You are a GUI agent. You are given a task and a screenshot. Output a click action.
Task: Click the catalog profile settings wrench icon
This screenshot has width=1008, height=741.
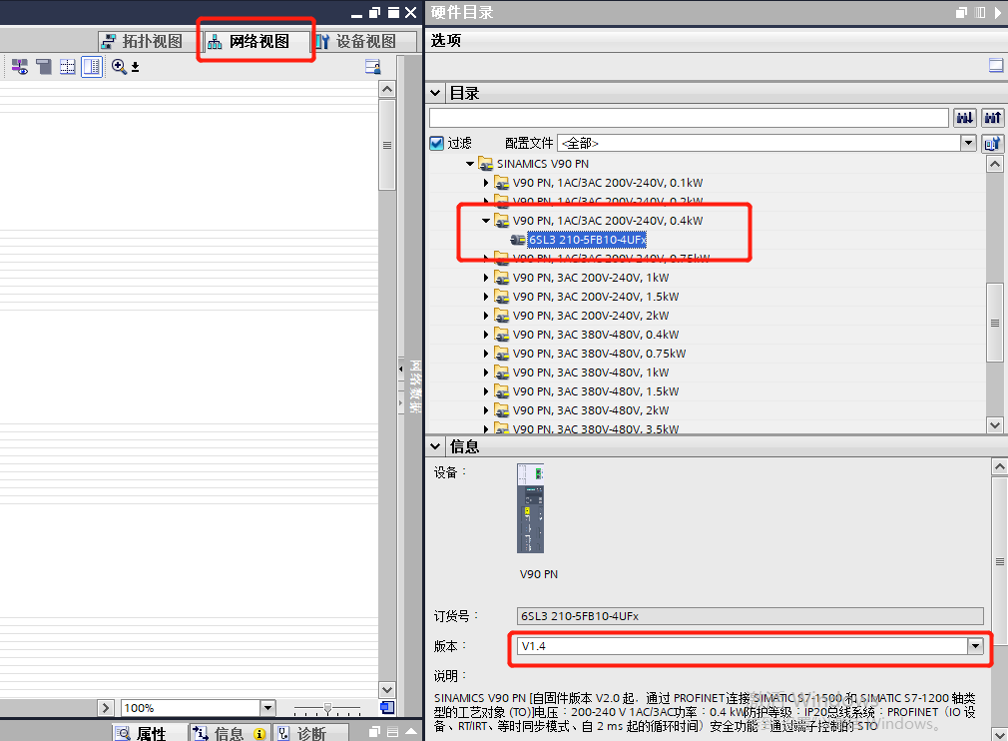pyautogui.click(x=993, y=144)
